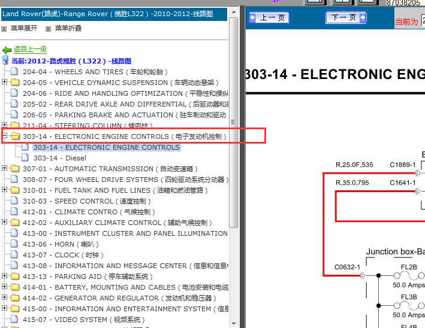Click the 下一页 next page button

[346, 17]
